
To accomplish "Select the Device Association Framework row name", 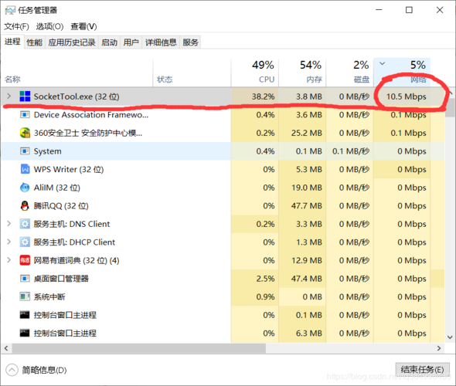I will [x=91, y=115].
